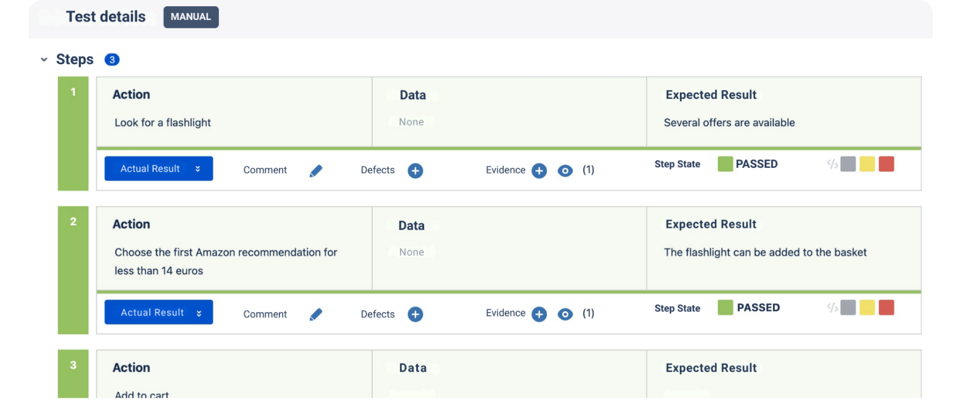The height and width of the screenshot is (400, 963).
Task: Edit comment pencil icon in step 1
Action: click(316, 171)
